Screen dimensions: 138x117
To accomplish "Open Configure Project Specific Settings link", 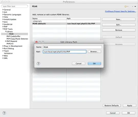I will pos(120,11).
